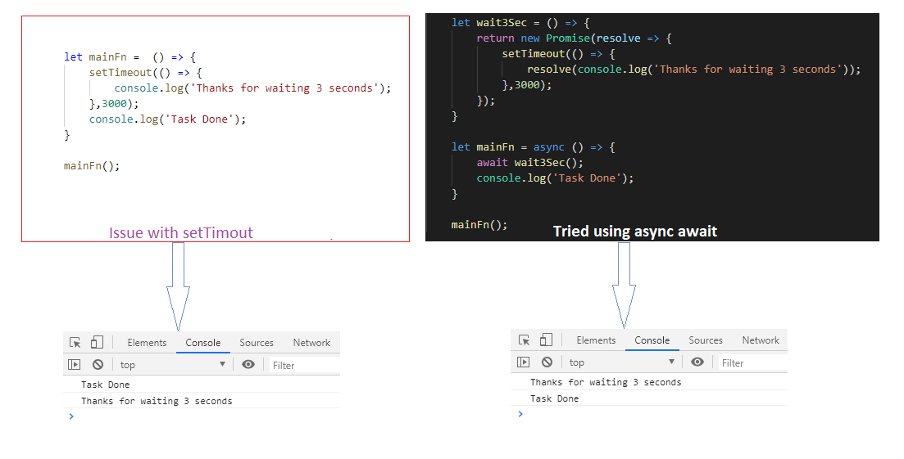Open the Elements tab in right DevTools

(x=596, y=340)
